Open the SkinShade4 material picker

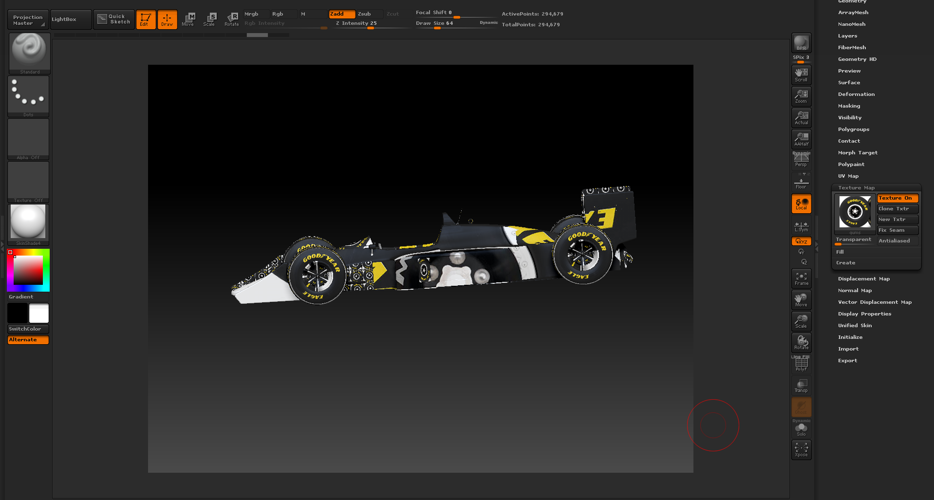pos(28,225)
